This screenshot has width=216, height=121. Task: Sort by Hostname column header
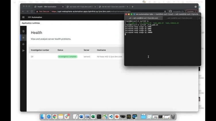pyautogui.click(x=101, y=50)
